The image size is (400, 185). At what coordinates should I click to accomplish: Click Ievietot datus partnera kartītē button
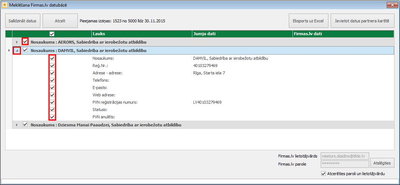coord(363,21)
